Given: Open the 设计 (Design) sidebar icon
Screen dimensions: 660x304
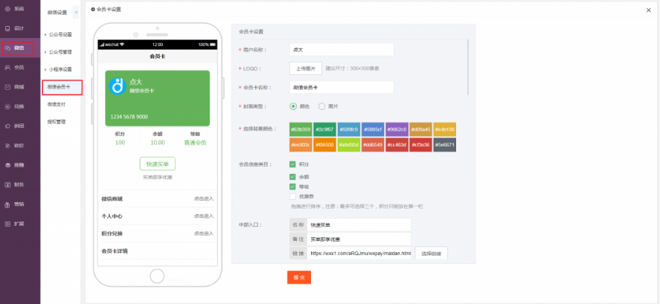Looking at the screenshot, I should [15, 28].
